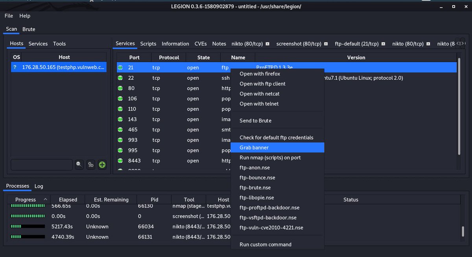Choose Run nmap (scripts) on port
This screenshot has height=257, width=472.
click(x=277, y=157)
